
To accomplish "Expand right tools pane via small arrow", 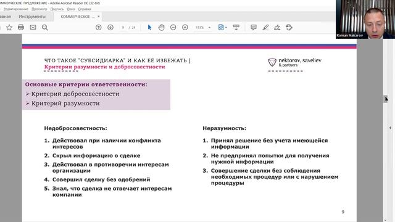I will (x=390, y=128).
